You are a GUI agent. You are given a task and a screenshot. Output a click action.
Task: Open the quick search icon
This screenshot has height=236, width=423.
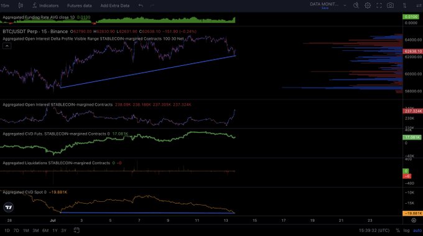pyautogui.click(x=356, y=6)
